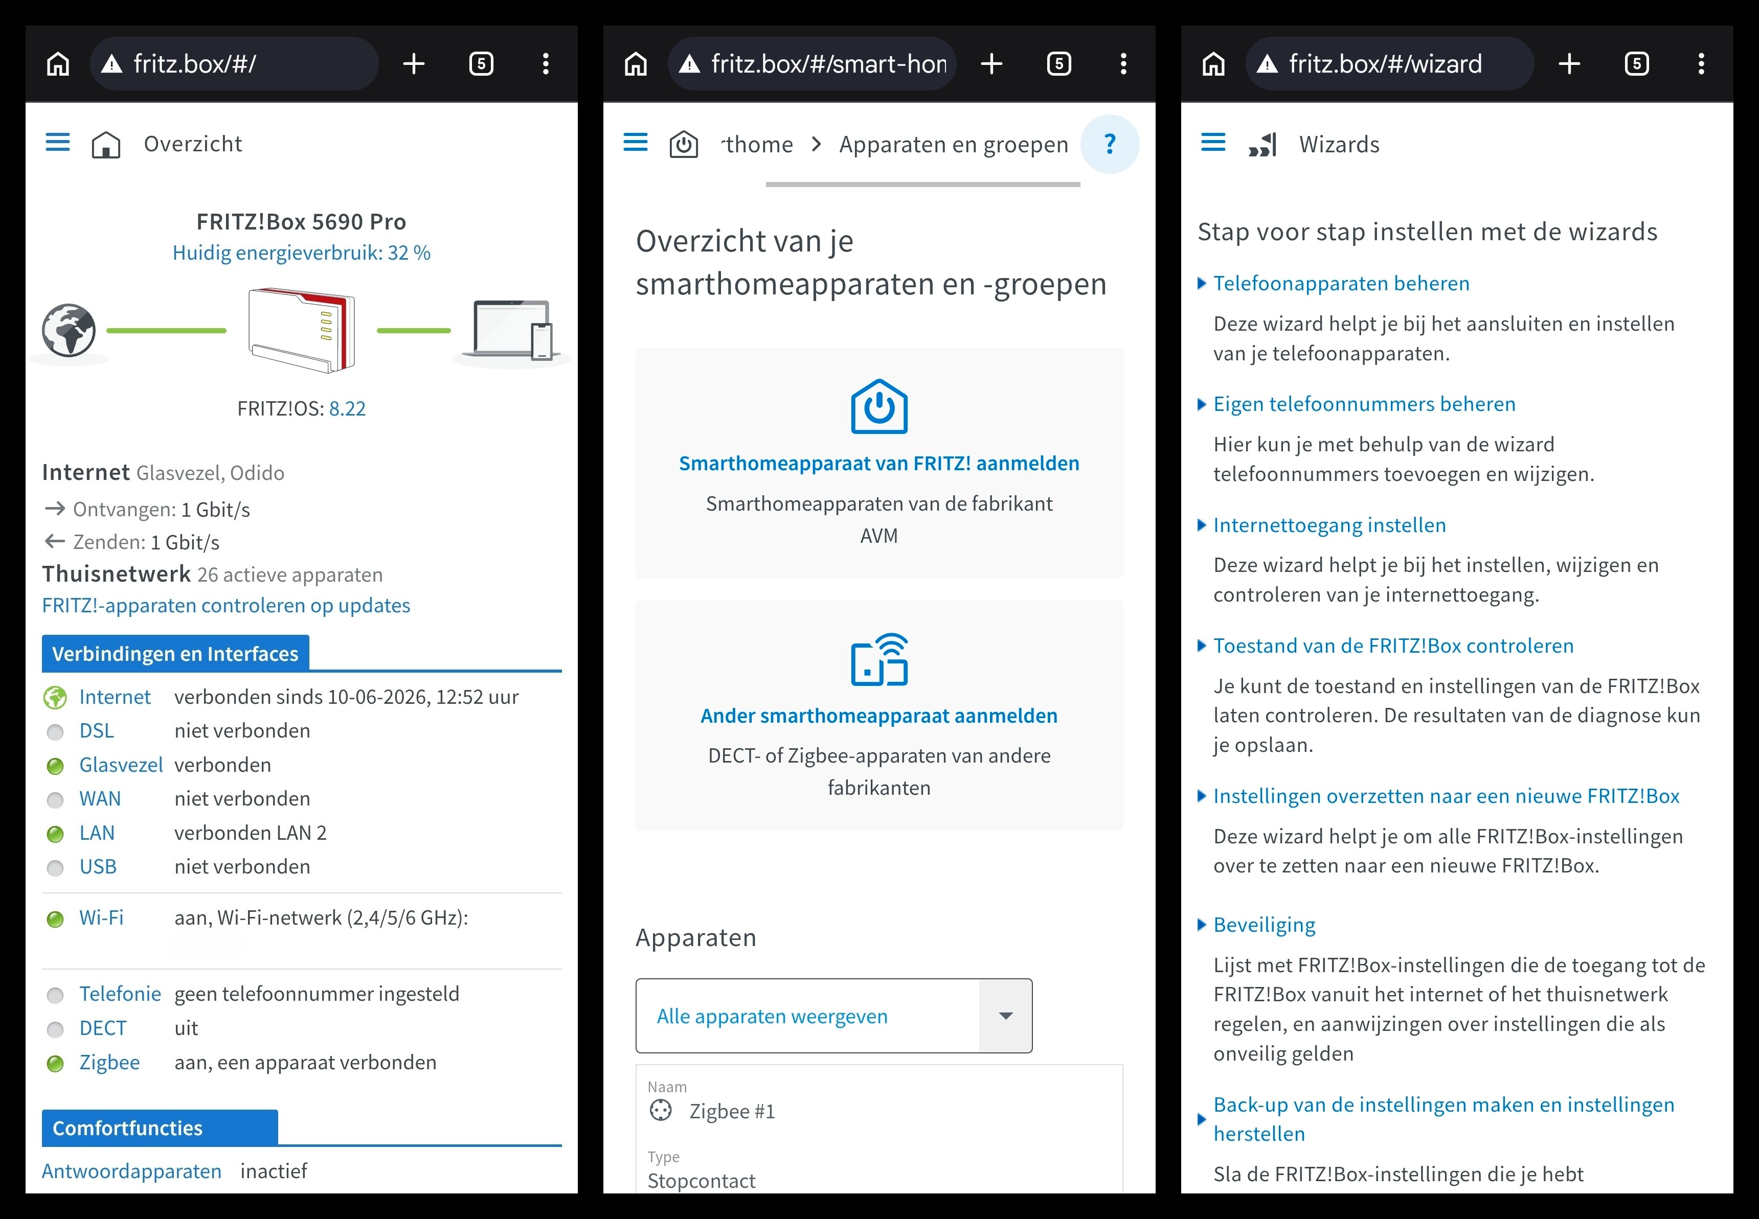Open FRITZ!OS version 8.22 link
The height and width of the screenshot is (1219, 1759).
pyautogui.click(x=347, y=408)
